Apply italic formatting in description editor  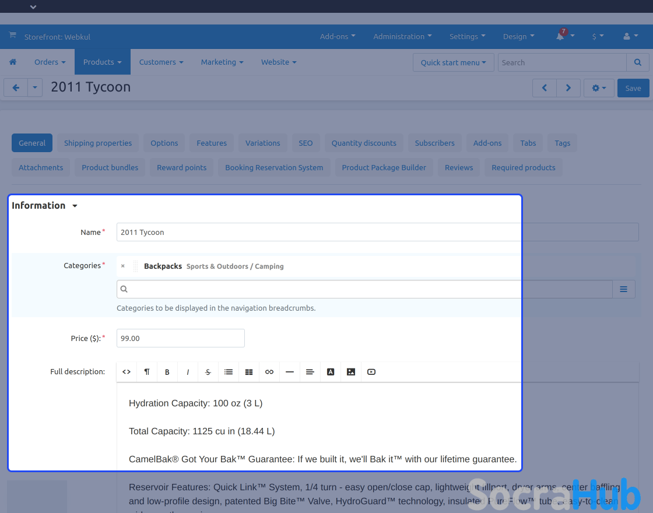point(188,372)
